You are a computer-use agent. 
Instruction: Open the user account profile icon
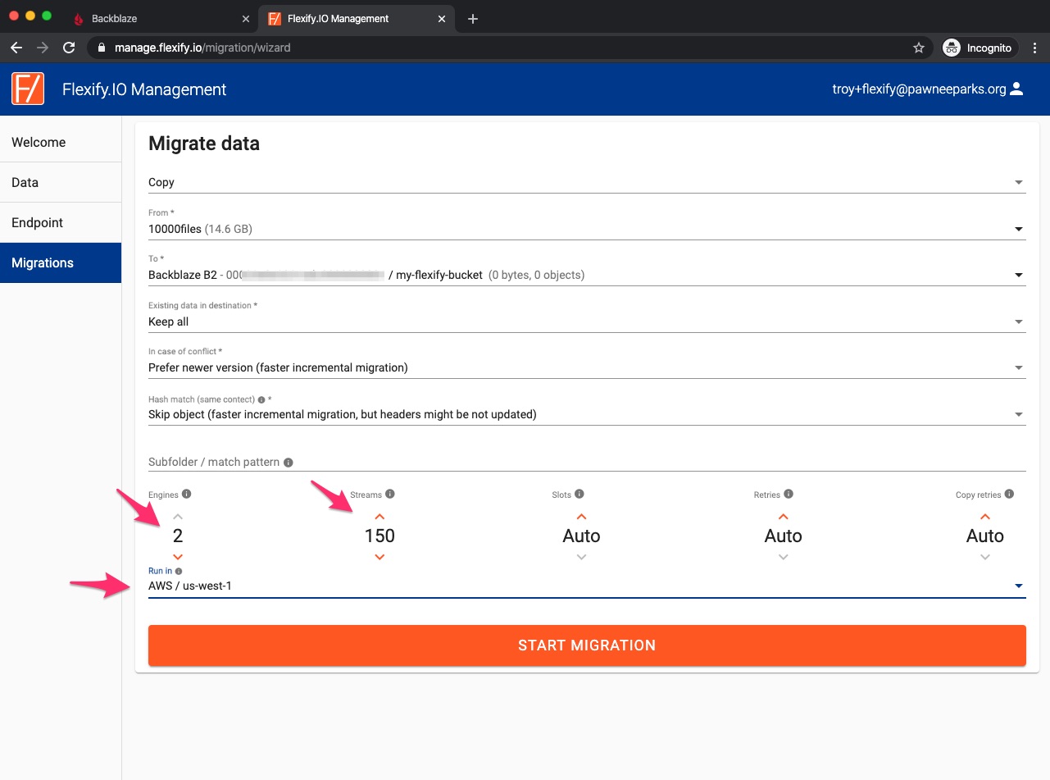(x=1016, y=89)
